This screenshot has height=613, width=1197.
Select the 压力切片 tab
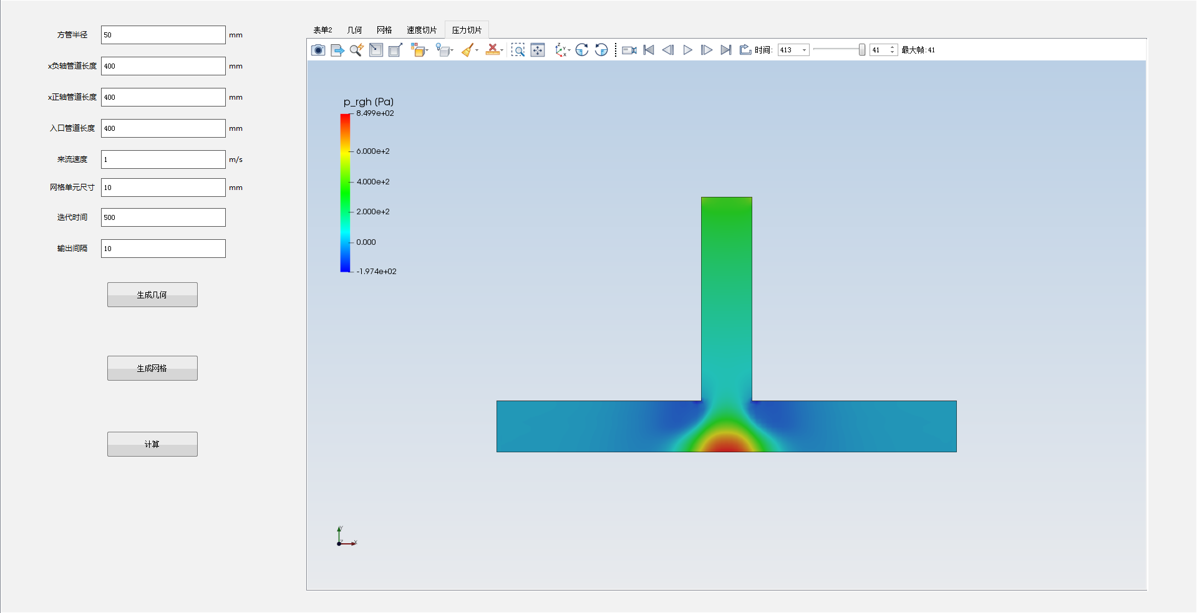pos(467,30)
